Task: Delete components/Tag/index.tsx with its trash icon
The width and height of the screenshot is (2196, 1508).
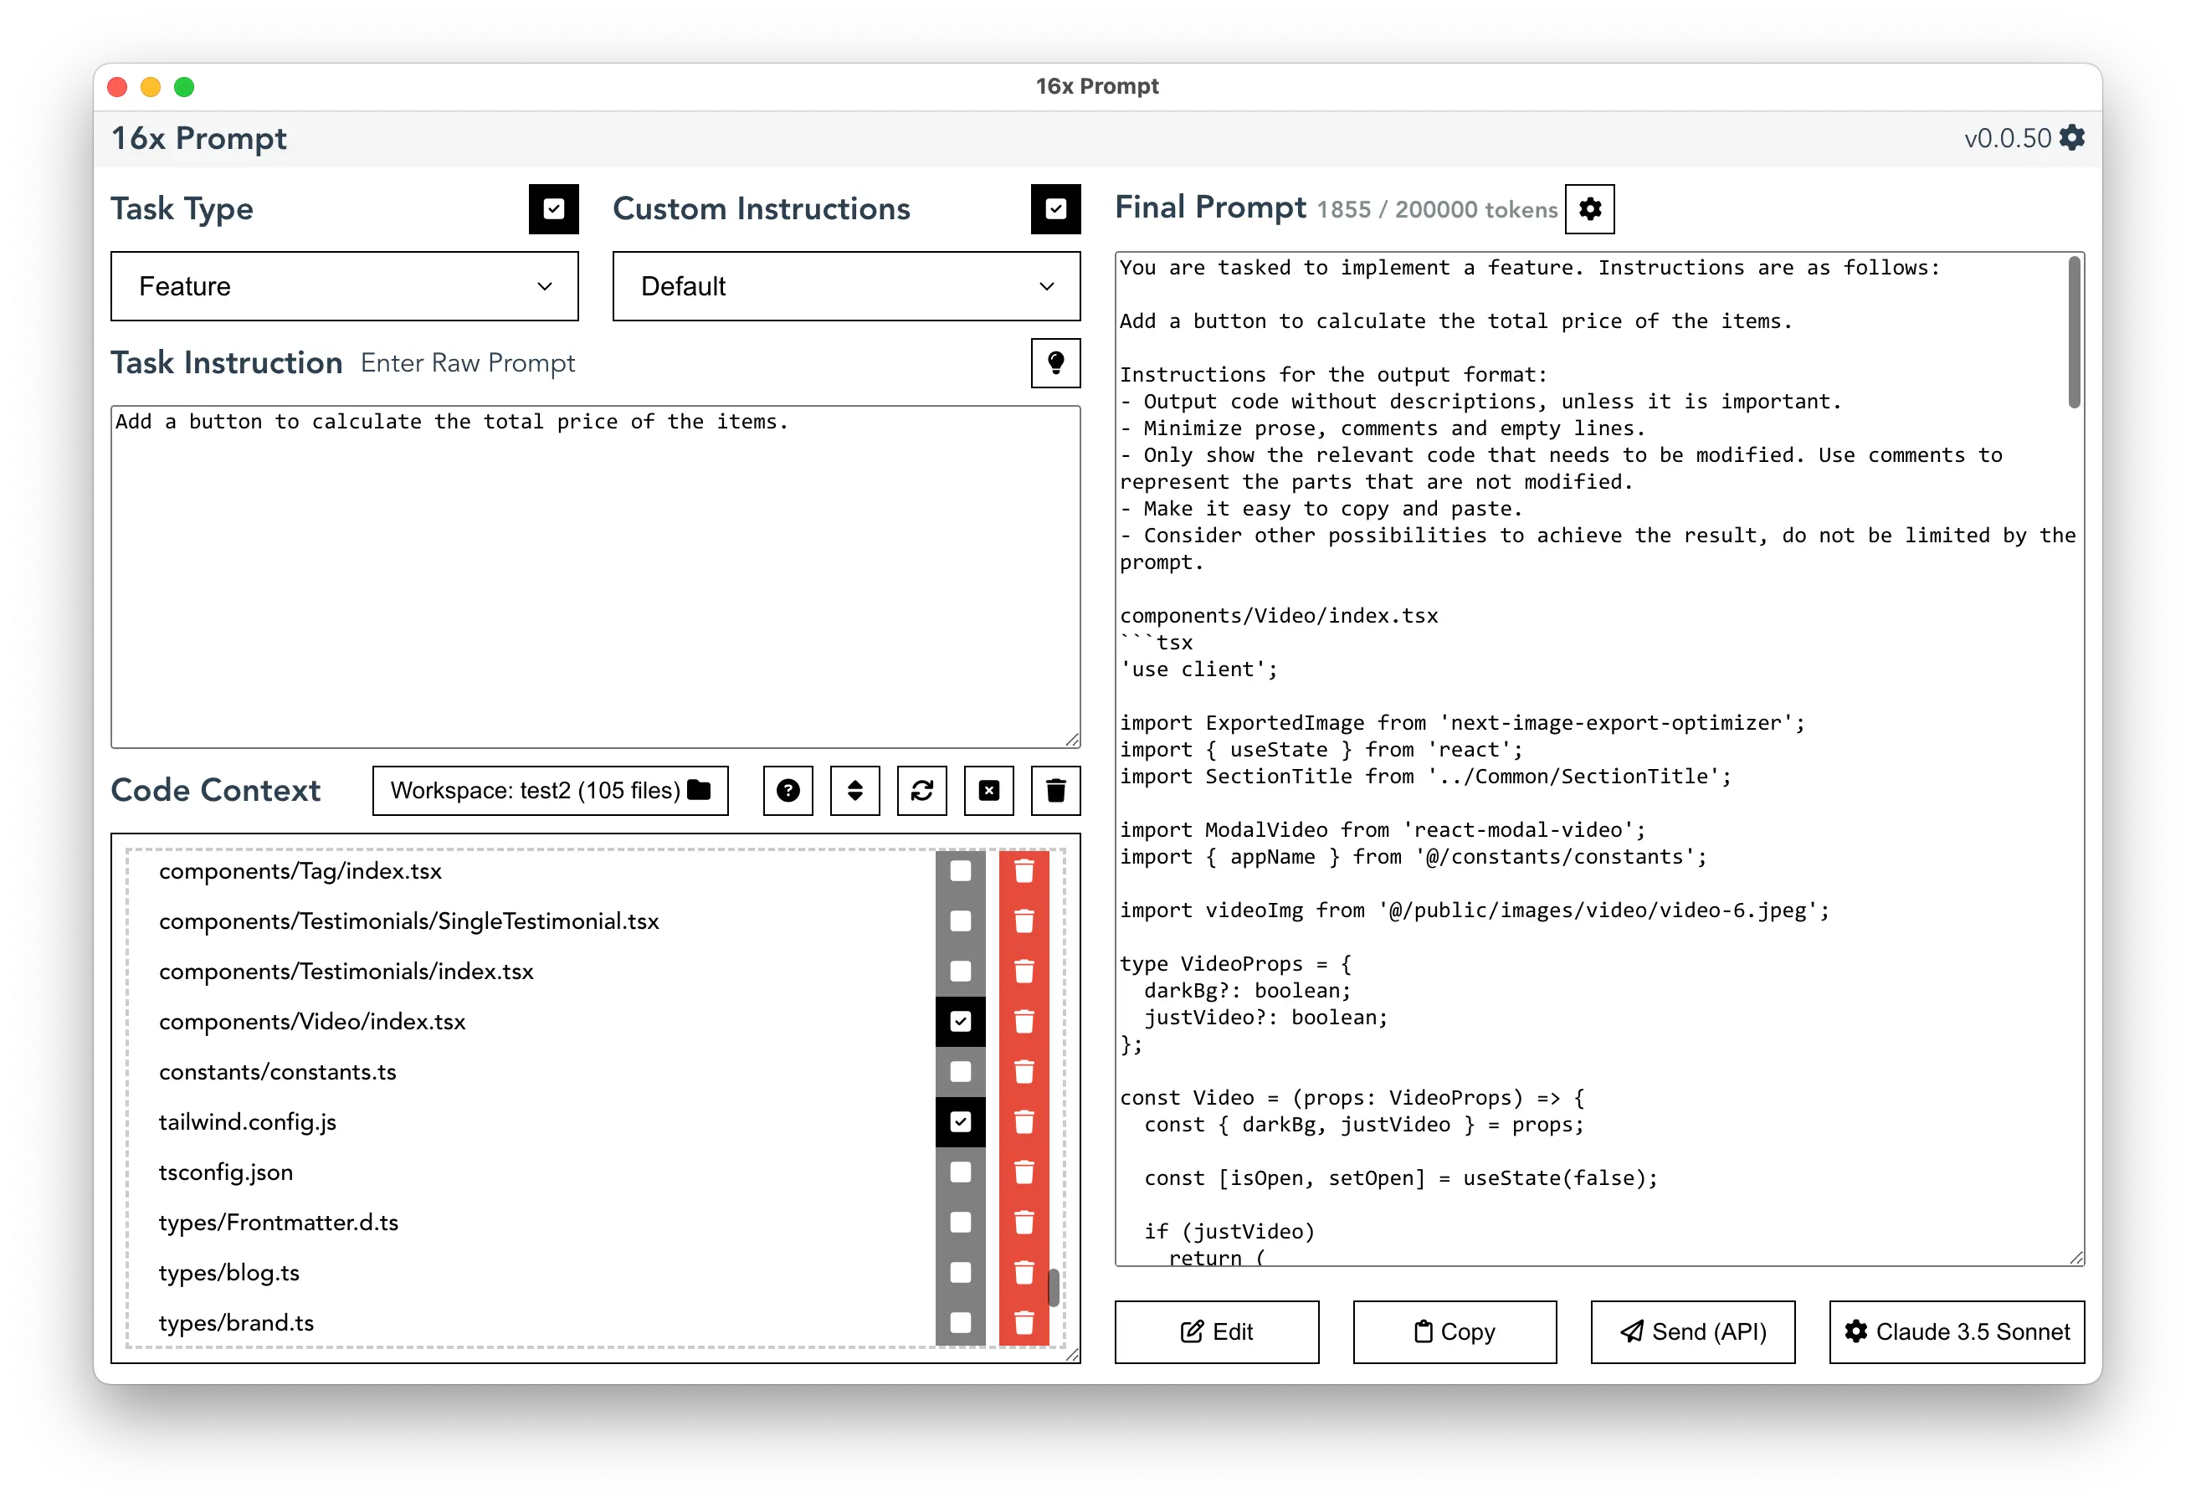Action: click(1024, 870)
